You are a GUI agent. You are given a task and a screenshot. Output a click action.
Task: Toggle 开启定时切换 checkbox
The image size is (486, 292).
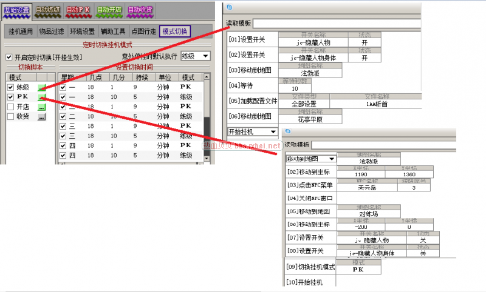pyautogui.click(x=9, y=57)
